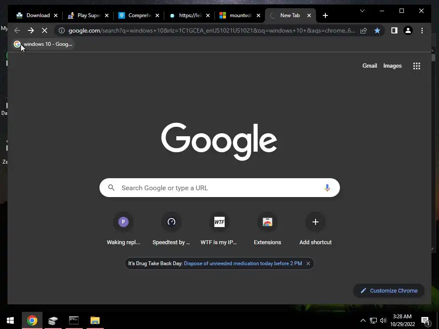The image size is (439, 329).
Task: Open a new tab with plus button
Action: coord(325,16)
